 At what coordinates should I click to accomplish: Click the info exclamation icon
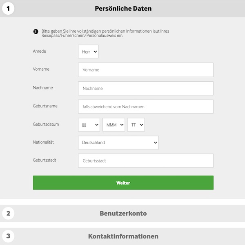[36, 31]
